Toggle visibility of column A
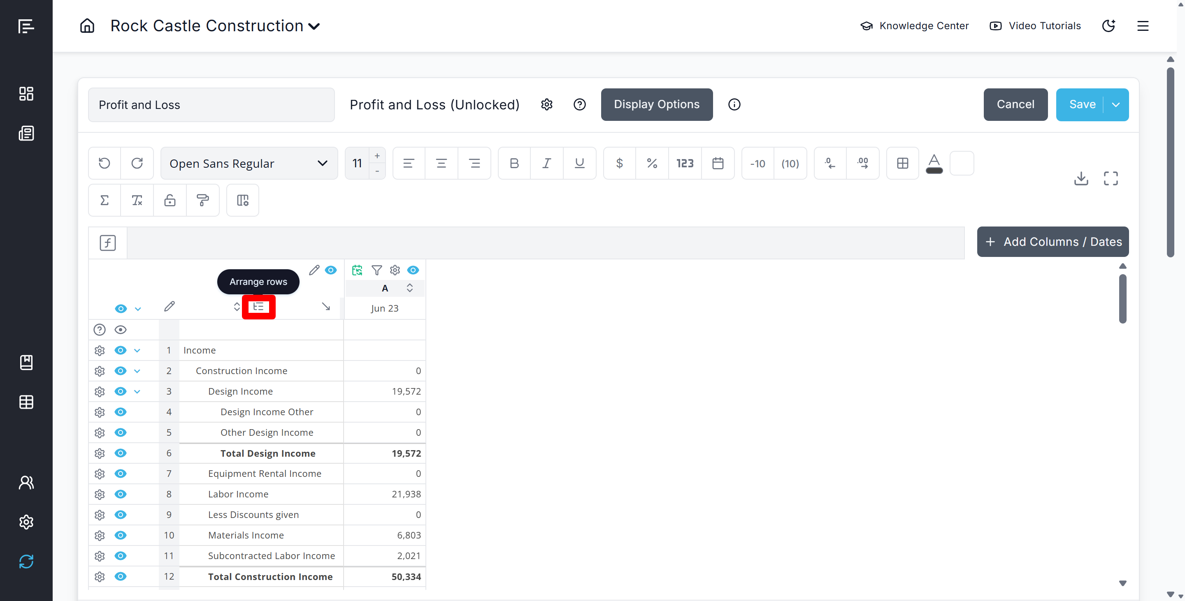The height and width of the screenshot is (601, 1185). 413,270
